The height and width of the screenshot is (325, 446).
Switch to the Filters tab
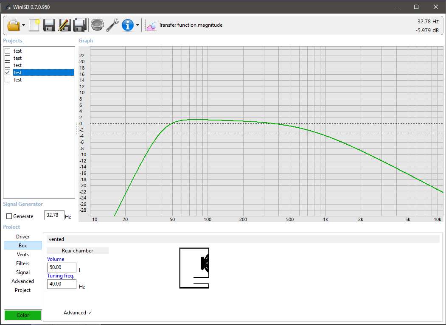pos(23,263)
